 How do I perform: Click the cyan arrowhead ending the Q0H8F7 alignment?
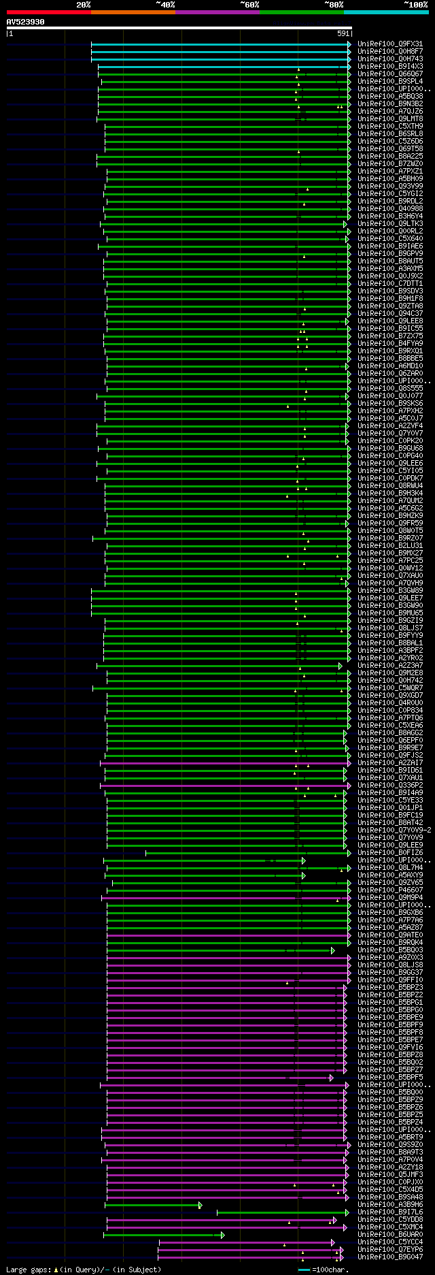pos(349,51)
